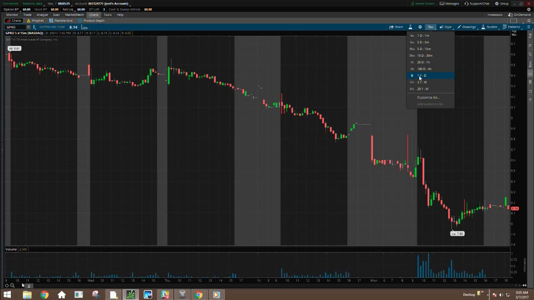The width and height of the screenshot is (534, 300).
Task: Open Slack from taskbar
Action: (165, 295)
